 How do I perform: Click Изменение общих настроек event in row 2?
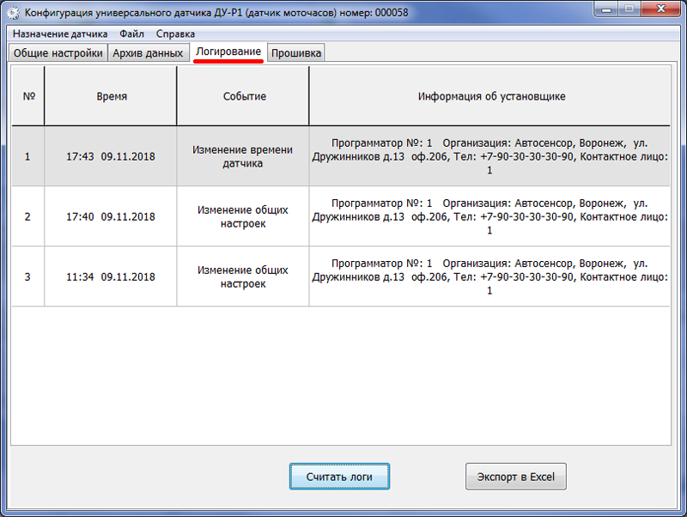pos(243,216)
